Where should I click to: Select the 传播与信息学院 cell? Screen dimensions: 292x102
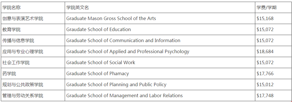[x=33, y=40]
